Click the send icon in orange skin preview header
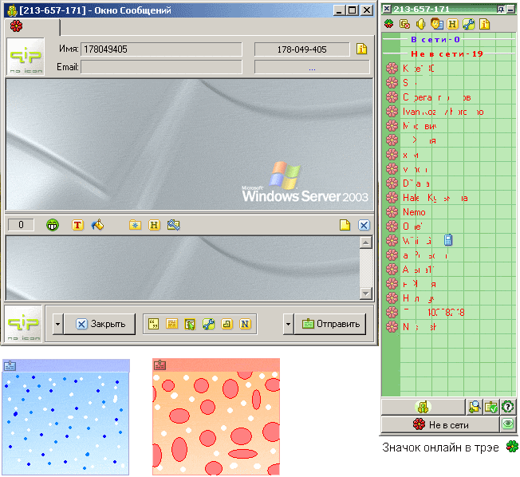520x477 pixels. coord(160,365)
